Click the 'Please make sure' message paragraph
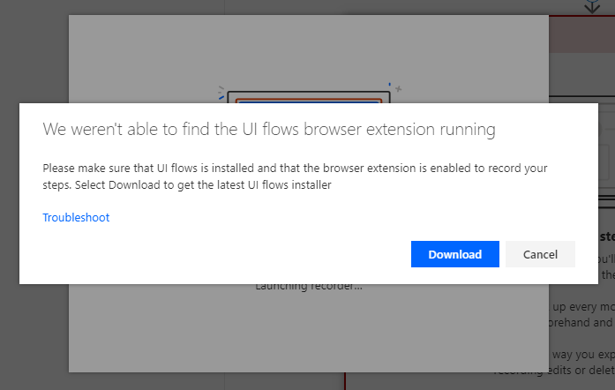615x390 pixels. [295, 176]
